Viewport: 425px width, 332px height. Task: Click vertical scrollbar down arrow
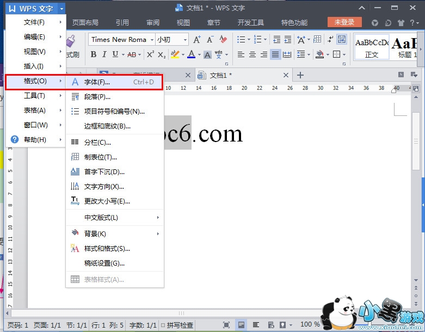416,280
